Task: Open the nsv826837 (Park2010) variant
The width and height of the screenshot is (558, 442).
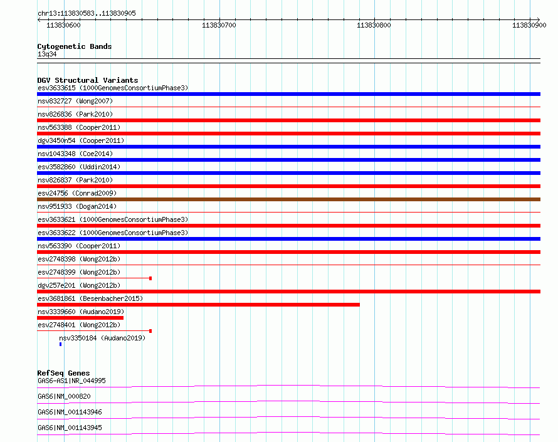Action: click(75, 180)
